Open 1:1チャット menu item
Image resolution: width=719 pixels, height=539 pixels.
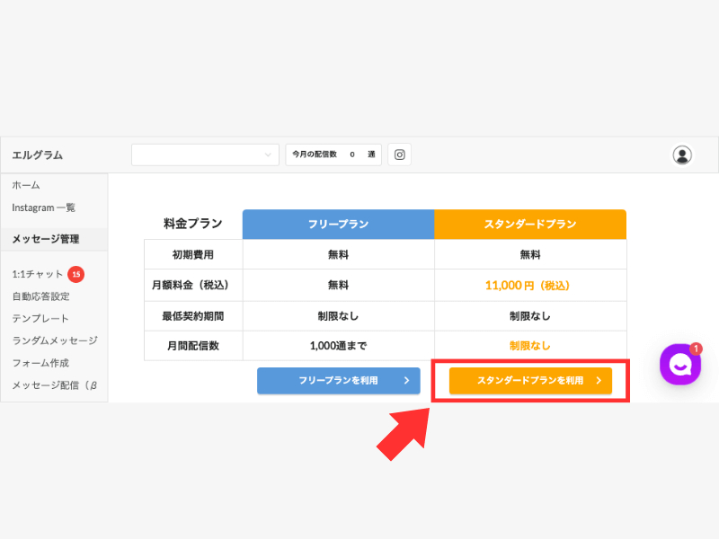click(38, 274)
